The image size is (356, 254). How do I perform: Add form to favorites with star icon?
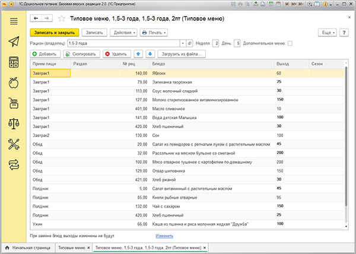coord(62,18)
